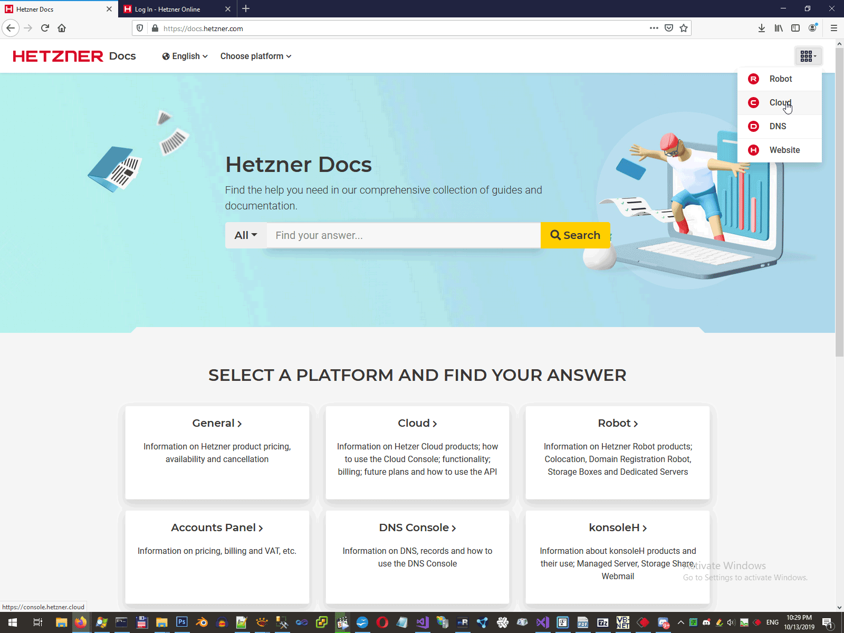Click the page vertical scrollbar thumb
This screenshot has width=844, height=633.
click(840, 203)
